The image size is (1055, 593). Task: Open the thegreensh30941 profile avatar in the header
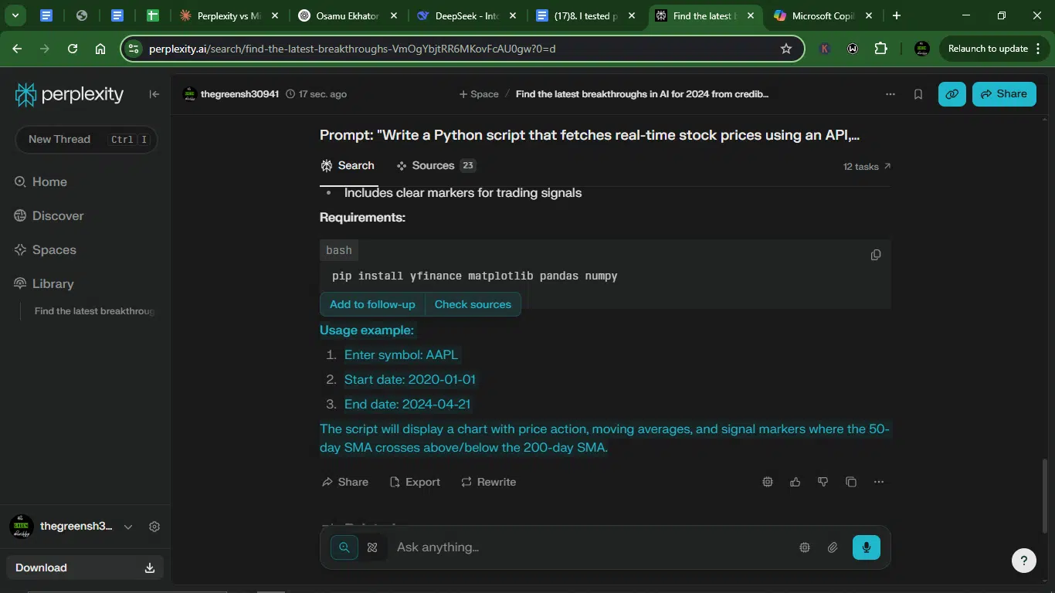coord(189,94)
